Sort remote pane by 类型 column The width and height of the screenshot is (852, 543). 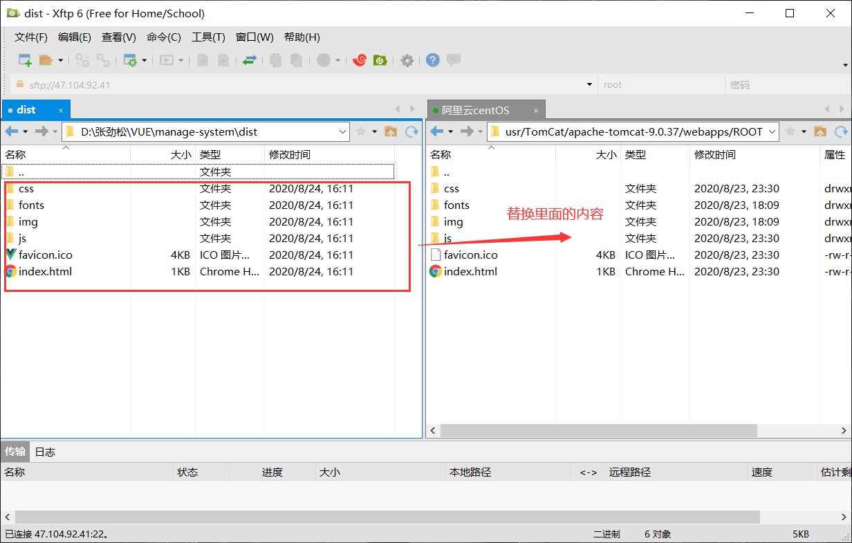(x=655, y=154)
